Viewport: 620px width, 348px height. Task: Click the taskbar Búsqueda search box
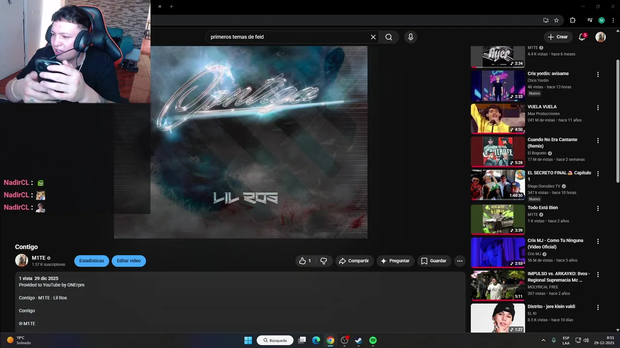pyautogui.click(x=275, y=340)
